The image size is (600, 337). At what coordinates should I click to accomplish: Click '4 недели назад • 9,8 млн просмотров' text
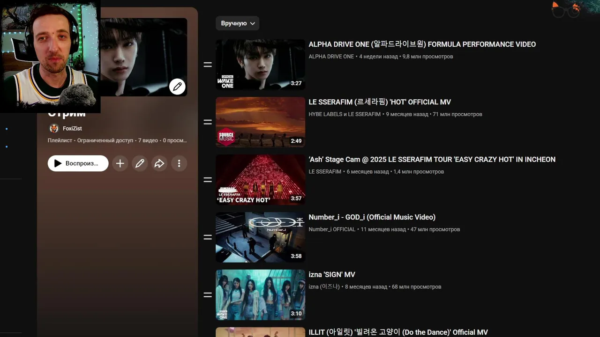tap(406, 57)
